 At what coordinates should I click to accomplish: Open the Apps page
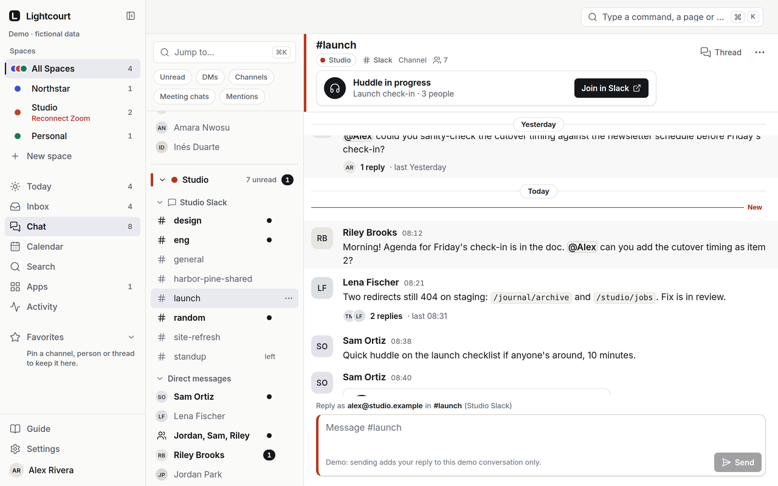click(72, 287)
